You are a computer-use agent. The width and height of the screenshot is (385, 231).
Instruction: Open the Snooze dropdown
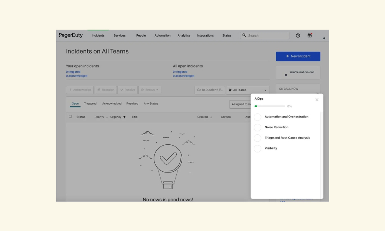pyautogui.click(x=150, y=90)
